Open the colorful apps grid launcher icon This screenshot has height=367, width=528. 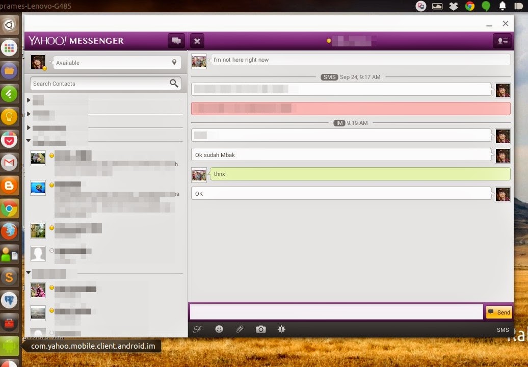point(9,48)
